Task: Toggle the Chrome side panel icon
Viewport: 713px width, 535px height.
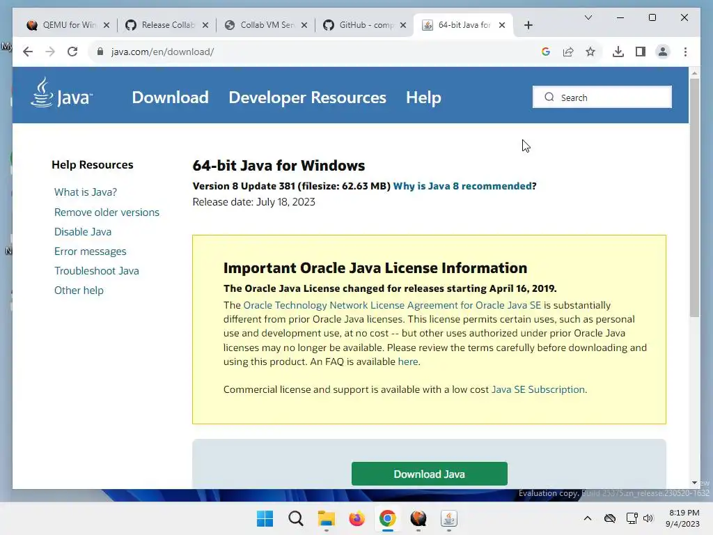Action: [x=641, y=52]
